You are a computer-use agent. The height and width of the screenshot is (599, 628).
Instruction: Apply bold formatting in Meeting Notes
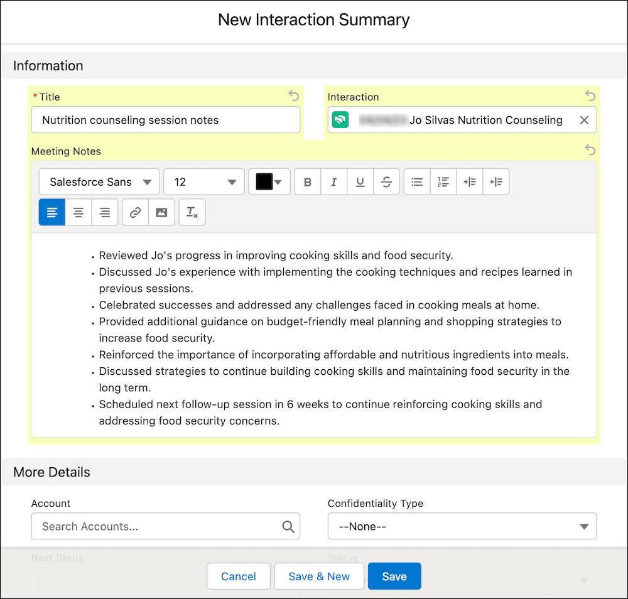click(x=308, y=181)
